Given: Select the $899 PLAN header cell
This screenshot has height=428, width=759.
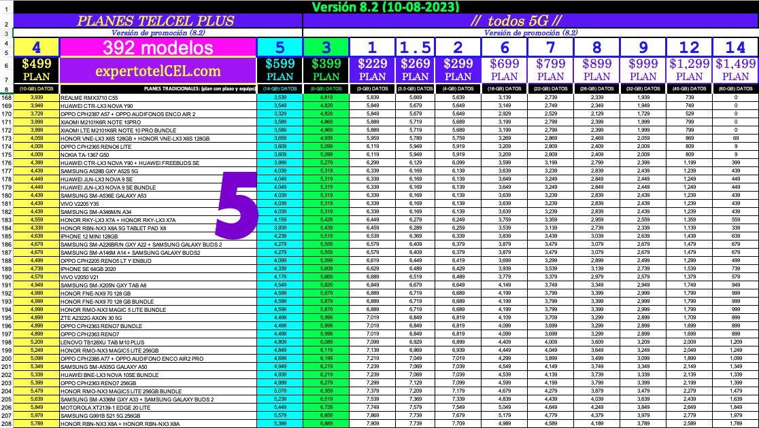Looking at the screenshot, I should 597,71.
